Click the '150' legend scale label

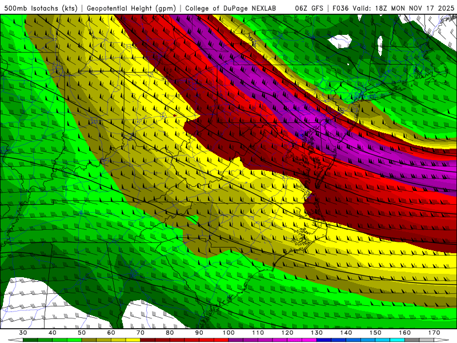click(x=376, y=333)
